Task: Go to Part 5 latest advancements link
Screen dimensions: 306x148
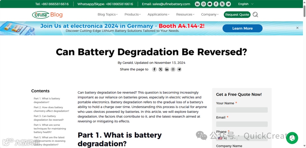Action: coord(49,141)
